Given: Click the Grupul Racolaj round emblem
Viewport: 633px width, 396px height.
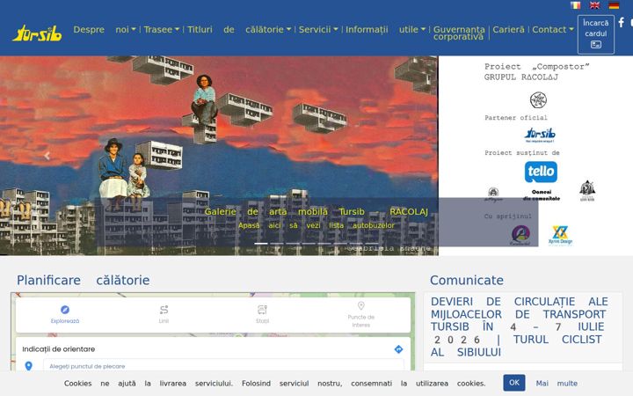Looking at the screenshot, I should tap(538, 99).
